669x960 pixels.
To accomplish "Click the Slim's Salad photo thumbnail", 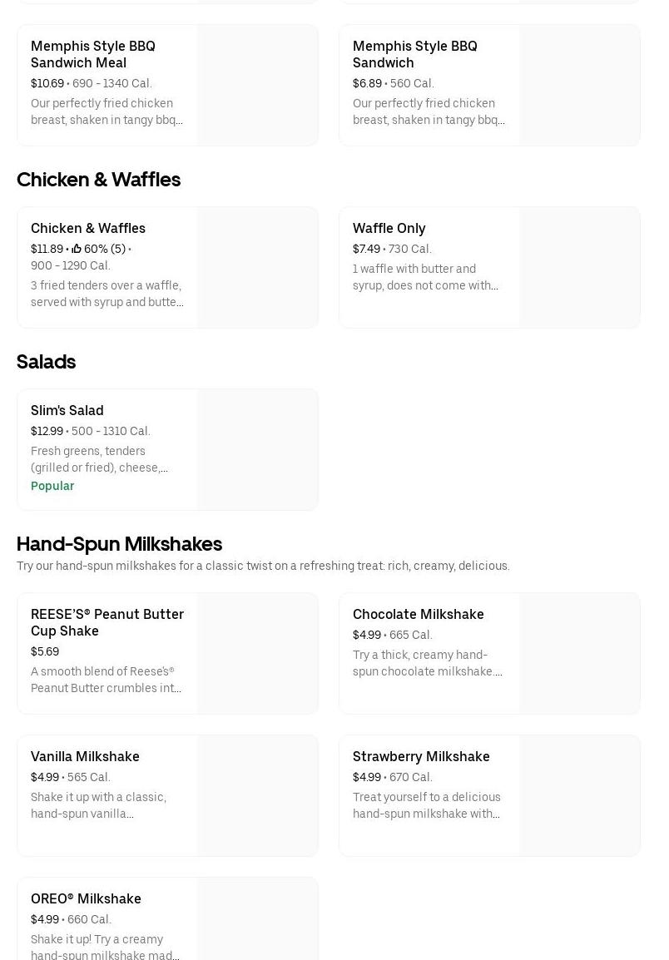I will click(257, 450).
